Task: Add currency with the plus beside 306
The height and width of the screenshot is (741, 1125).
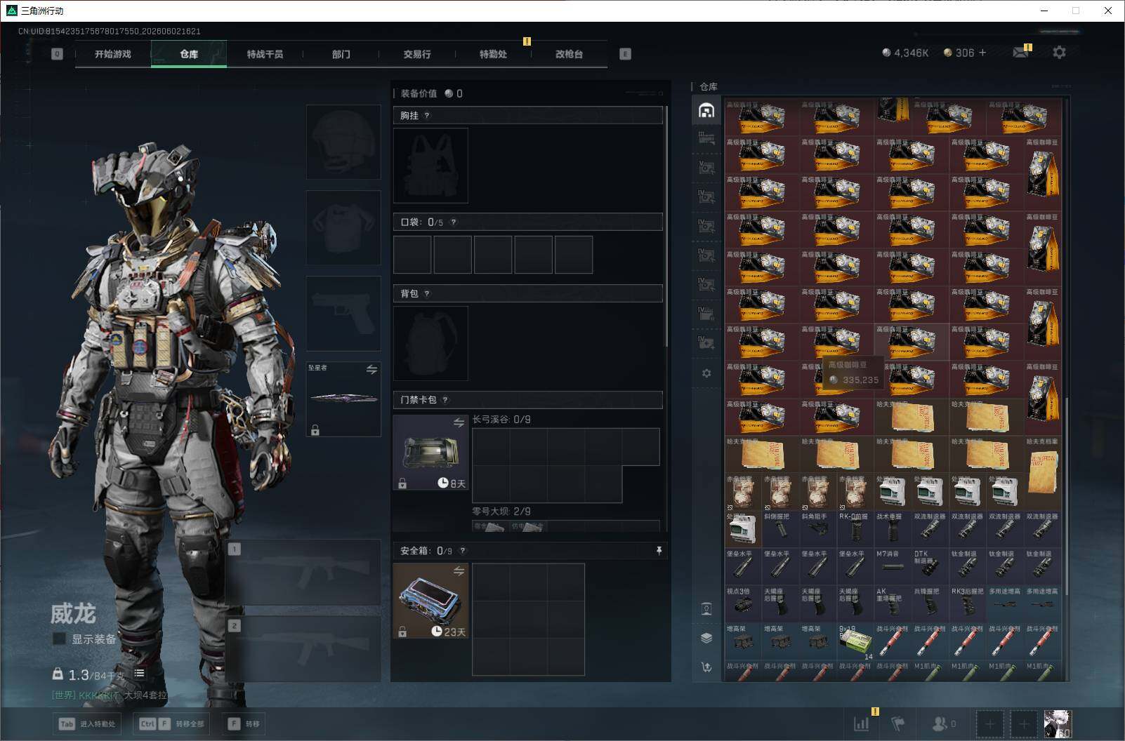Action: (x=982, y=53)
